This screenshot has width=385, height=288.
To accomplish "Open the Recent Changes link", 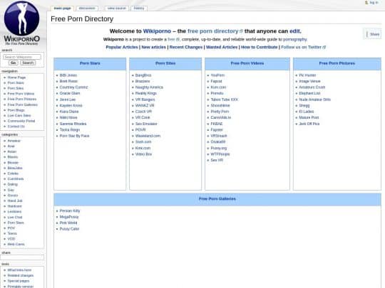I will pyautogui.click(x=186, y=47).
